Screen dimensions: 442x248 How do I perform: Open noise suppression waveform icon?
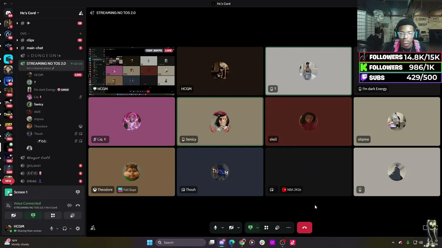[x=69, y=205]
